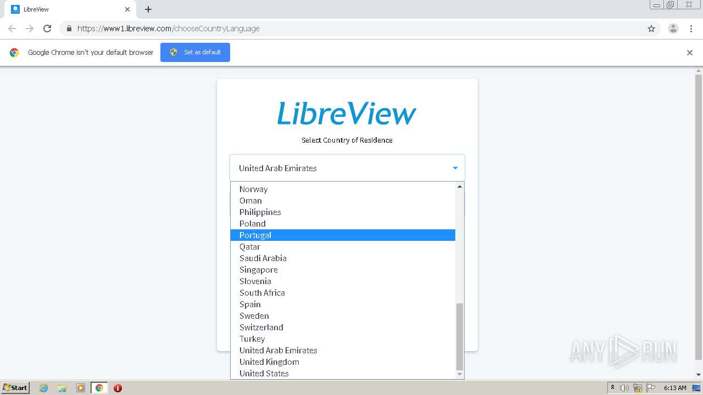
Task: Click the address bar URL
Action: tap(168, 29)
